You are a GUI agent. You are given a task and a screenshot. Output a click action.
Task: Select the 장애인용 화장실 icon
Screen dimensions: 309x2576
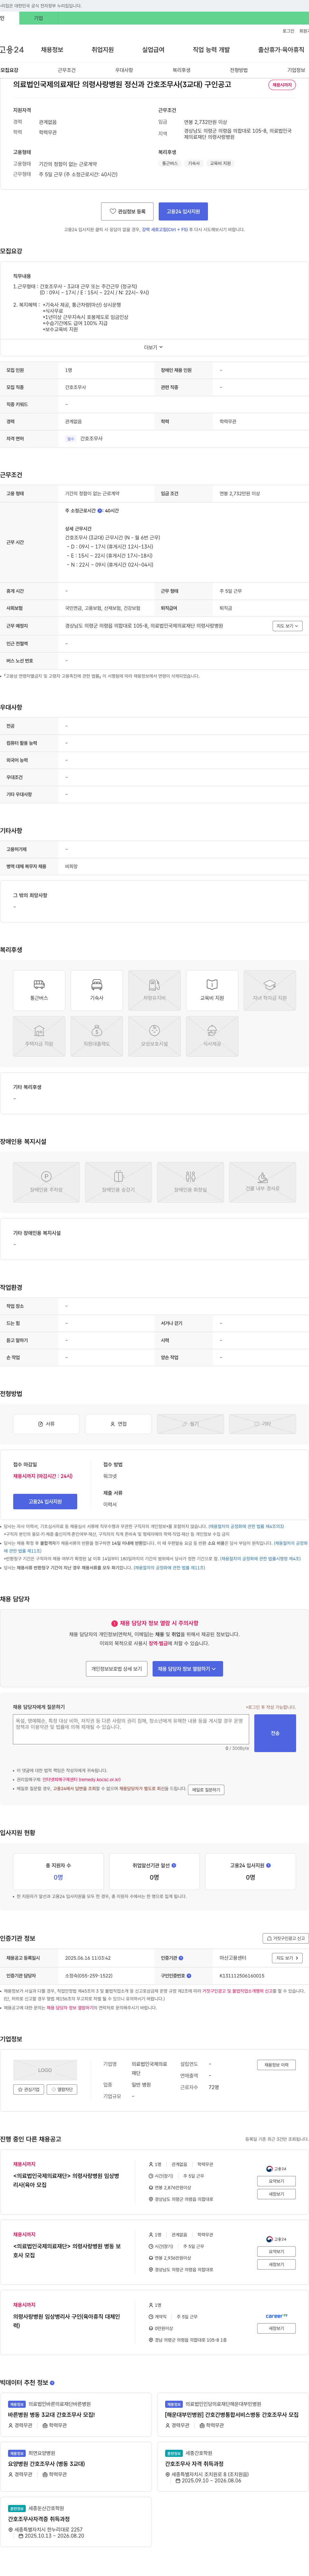(190, 1182)
